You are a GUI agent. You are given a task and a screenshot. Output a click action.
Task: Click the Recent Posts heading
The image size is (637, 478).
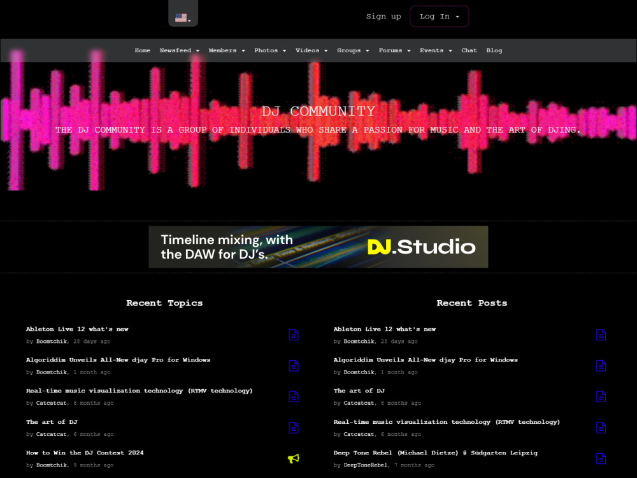(472, 303)
